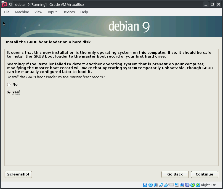Viewport: 223px width, 189px height.
Task: Open the audio status icon
Action: coord(156,185)
